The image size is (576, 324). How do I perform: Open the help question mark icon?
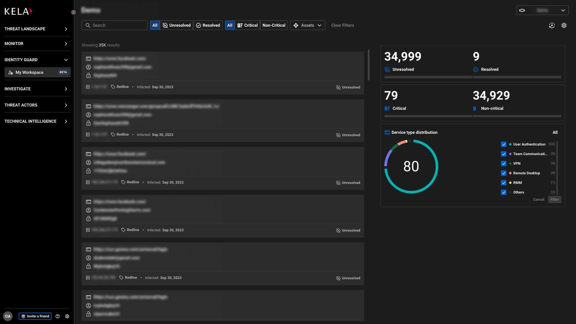(x=58, y=316)
